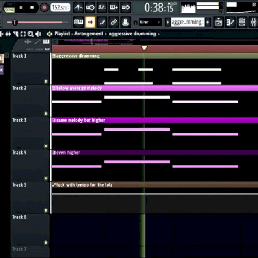The width and height of the screenshot is (258, 258).
Task: Click the select-region tool icon
Action: (x=23, y=34)
